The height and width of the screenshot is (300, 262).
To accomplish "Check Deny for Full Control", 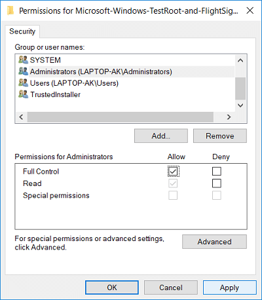I will [x=217, y=172].
